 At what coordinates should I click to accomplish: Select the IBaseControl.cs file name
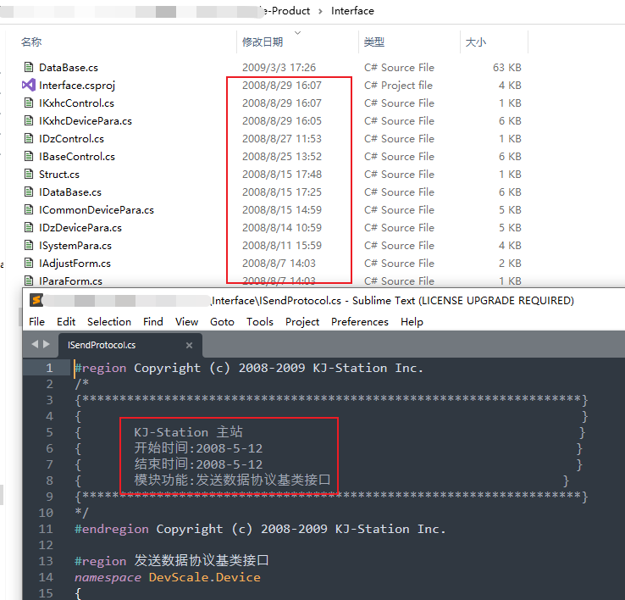[x=77, y=157]
